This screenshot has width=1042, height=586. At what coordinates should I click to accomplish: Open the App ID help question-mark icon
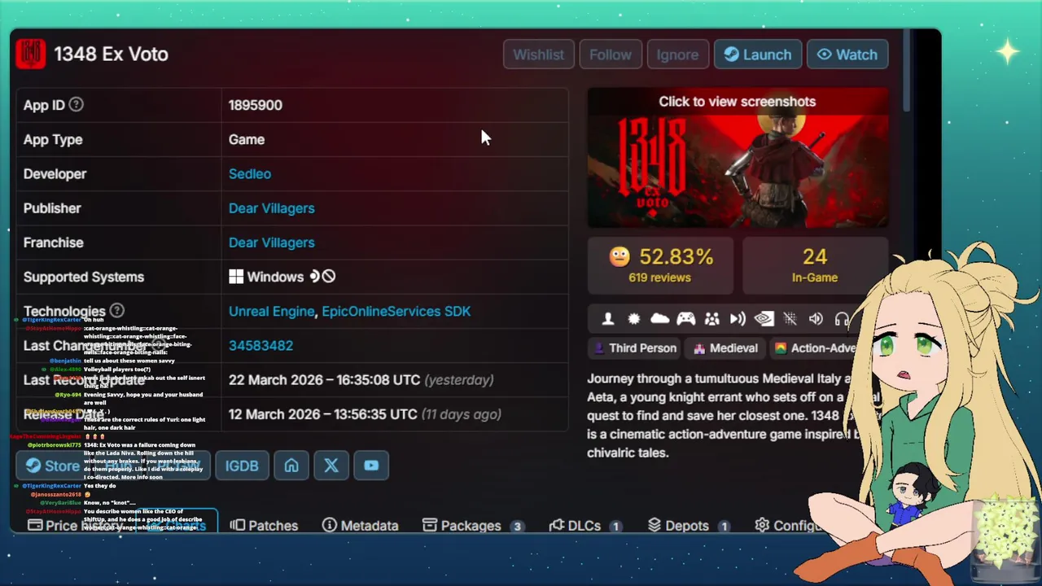click(76, 104)
